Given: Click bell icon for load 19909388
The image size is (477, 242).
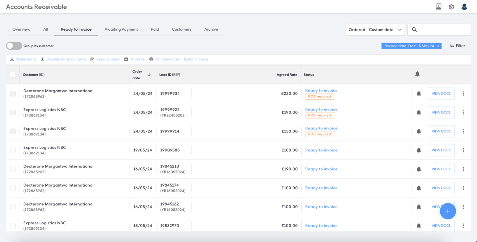Looking at the screenshot, I should pyautogui.click(x=419, y=150).
